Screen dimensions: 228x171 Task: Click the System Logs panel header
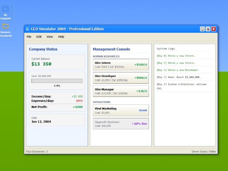pos(166,49)
